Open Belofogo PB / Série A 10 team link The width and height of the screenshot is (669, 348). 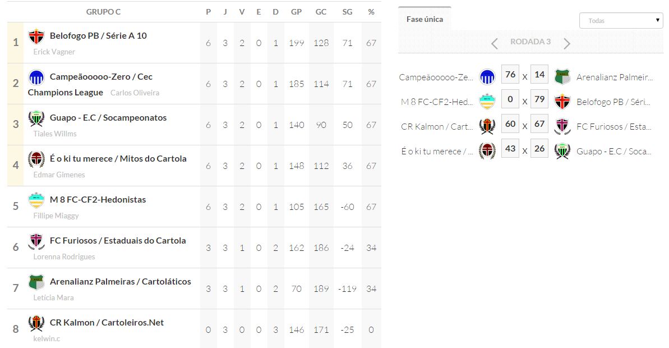[98, 36]
